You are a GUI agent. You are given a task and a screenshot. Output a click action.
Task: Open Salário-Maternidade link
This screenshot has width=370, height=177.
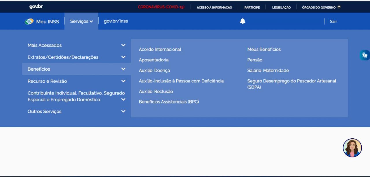(x=268, y=70)
